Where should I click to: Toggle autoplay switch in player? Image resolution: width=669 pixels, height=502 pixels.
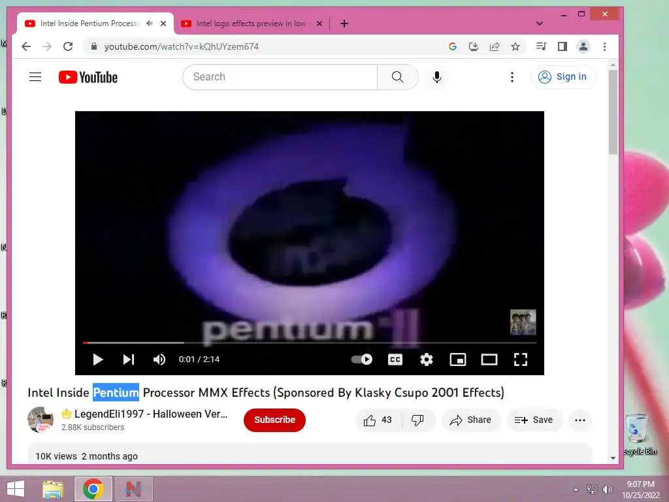coord(362,360)
